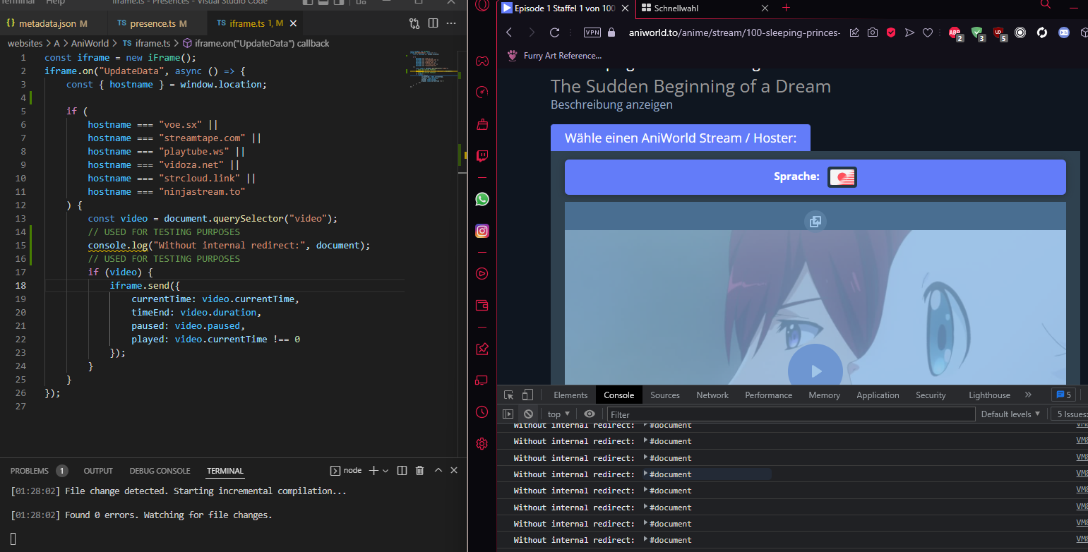This screenshot has width=1088, height=552.
Task: Go back in Opera browser
Action: (x=509, y=32)
